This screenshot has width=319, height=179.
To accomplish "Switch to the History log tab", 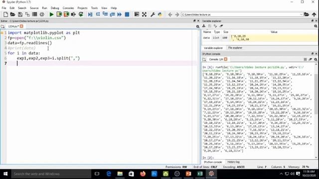I will pos(233,162).
